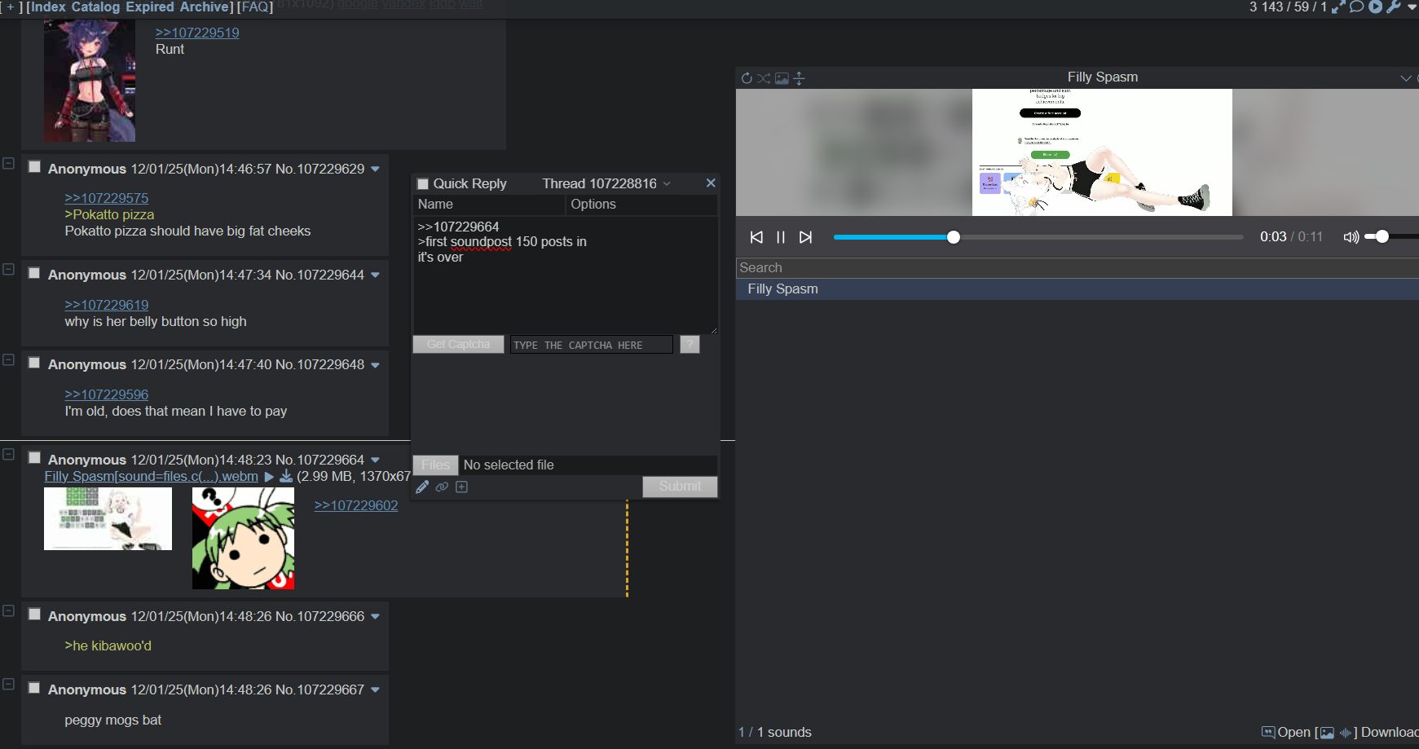Click the speech bubble icon in header

[x=1357, y=7]
